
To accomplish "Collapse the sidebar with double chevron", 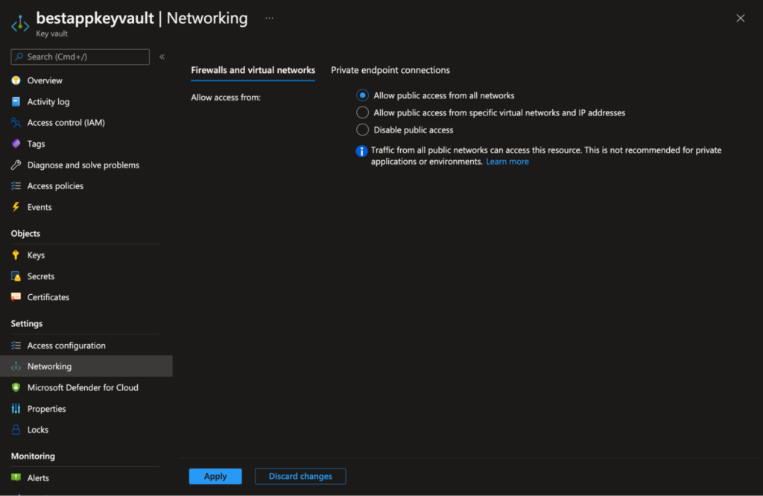I will [x=162, y=57].
